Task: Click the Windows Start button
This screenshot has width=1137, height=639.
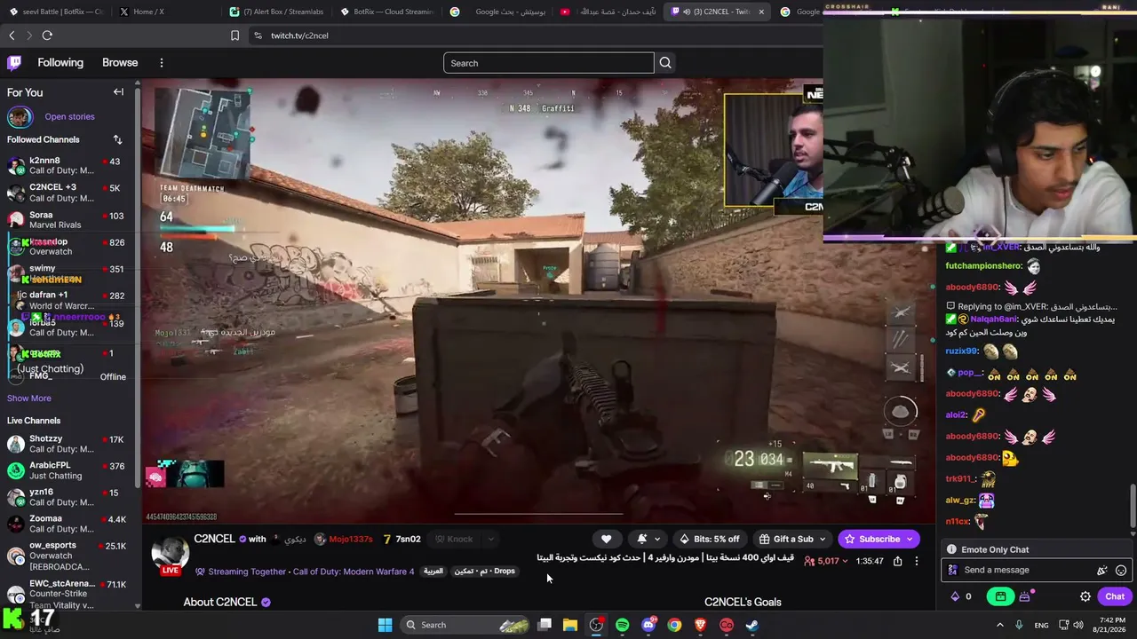Action: (x=385, y=625)
